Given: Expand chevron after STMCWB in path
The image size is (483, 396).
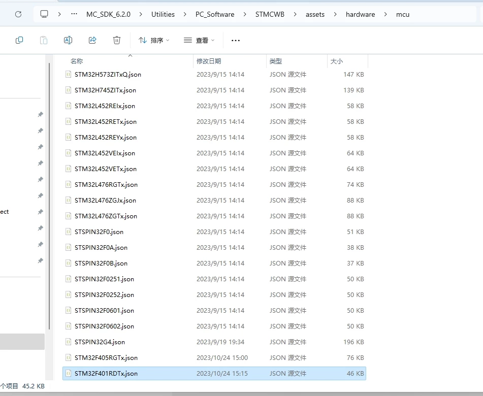Looking at the screenshot, I should click(295, 15).
